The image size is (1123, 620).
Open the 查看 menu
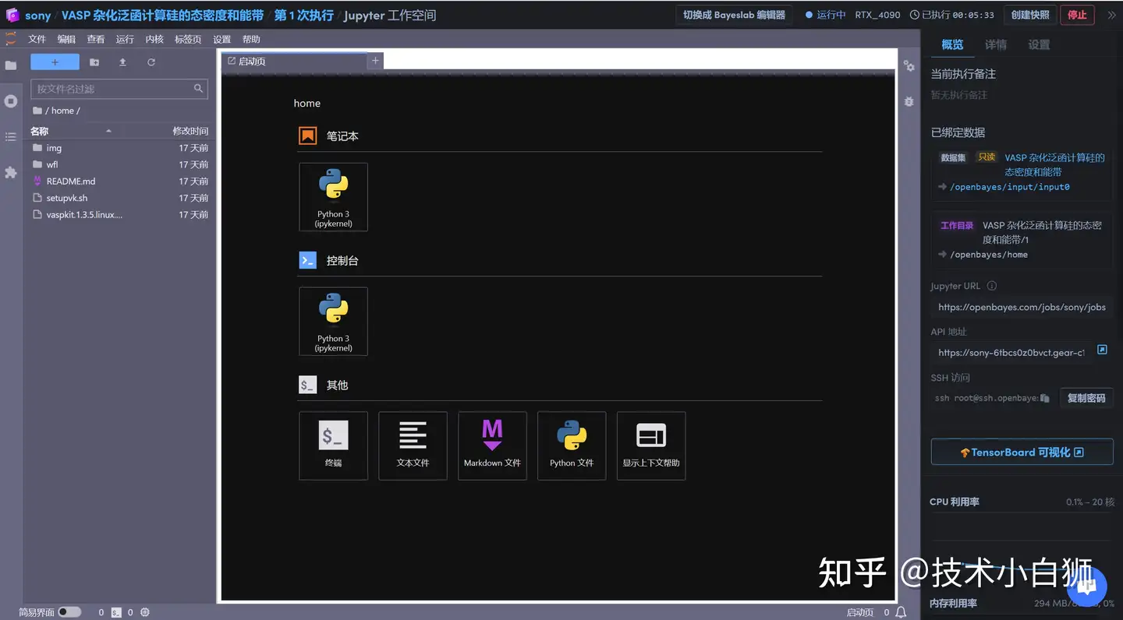click(96, 39)
